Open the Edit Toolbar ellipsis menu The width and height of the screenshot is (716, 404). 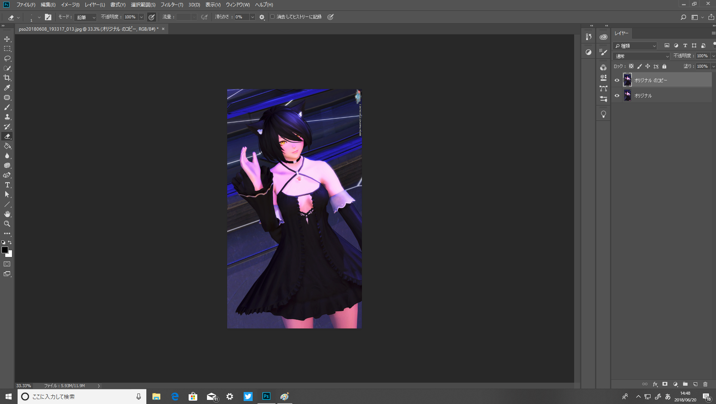pyautogui.click(x=7, y=233)
